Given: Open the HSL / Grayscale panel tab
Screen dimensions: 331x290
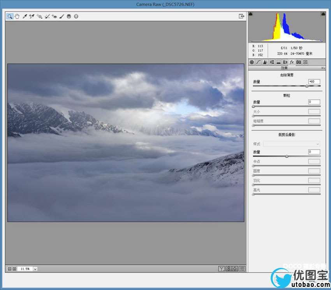Looking at the screenshot, I should point(272,62).
